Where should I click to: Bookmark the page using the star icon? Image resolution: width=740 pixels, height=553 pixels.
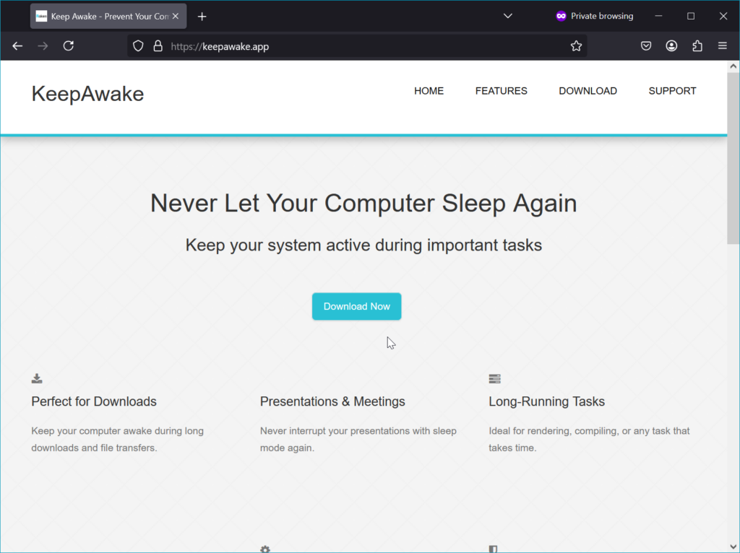pyautogui.click(x=576, y=45)
